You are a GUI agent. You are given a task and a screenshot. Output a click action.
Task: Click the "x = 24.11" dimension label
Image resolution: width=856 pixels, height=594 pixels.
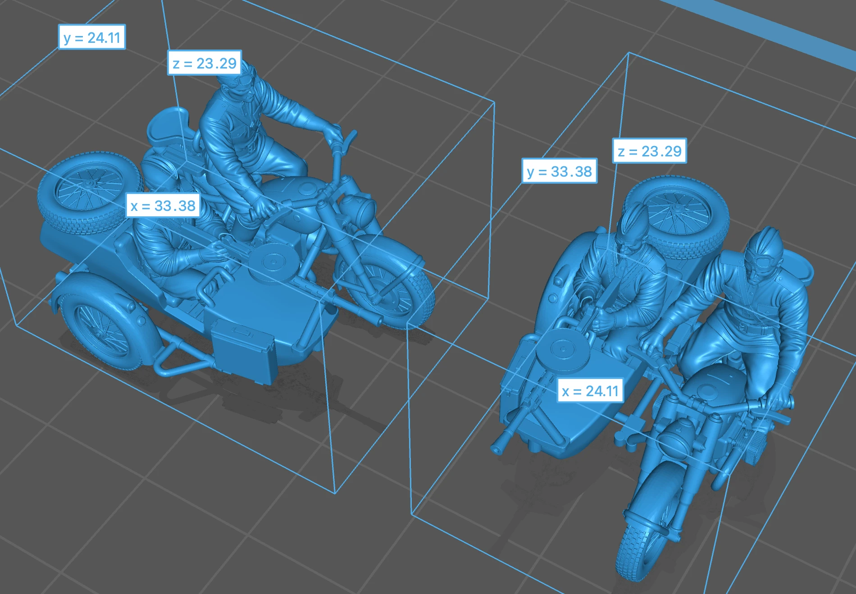[x=591, y=390]
